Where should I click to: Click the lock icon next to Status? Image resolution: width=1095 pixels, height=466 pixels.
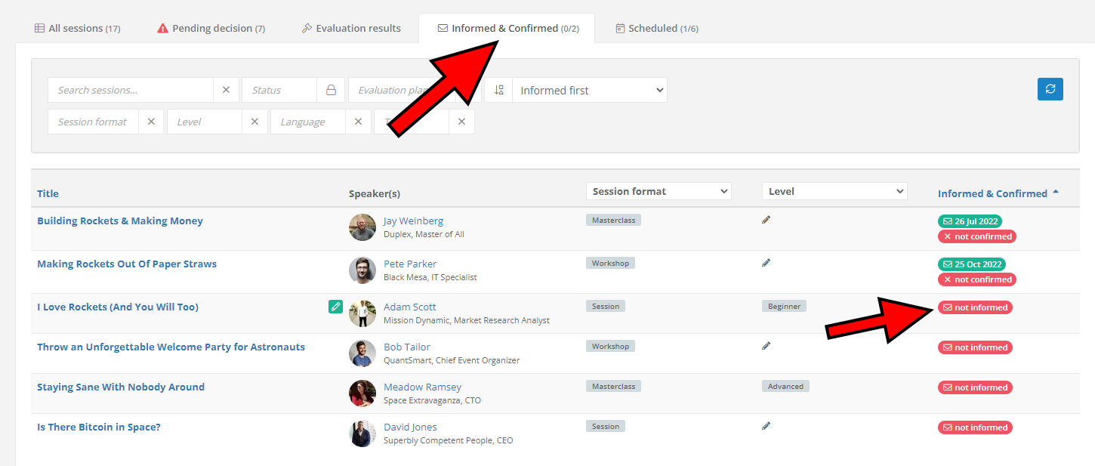(331, 90)
